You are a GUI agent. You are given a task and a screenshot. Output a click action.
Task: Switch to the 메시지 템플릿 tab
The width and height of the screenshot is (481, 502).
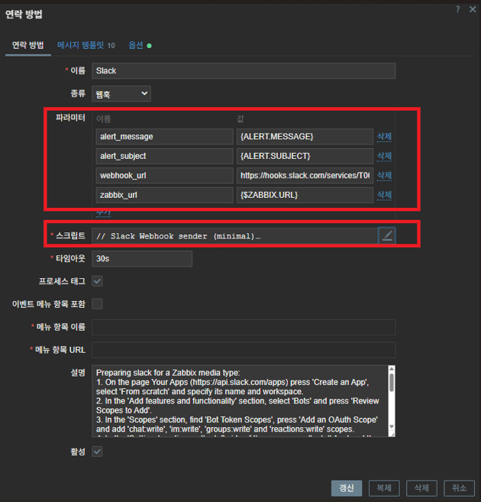[86, 46]
